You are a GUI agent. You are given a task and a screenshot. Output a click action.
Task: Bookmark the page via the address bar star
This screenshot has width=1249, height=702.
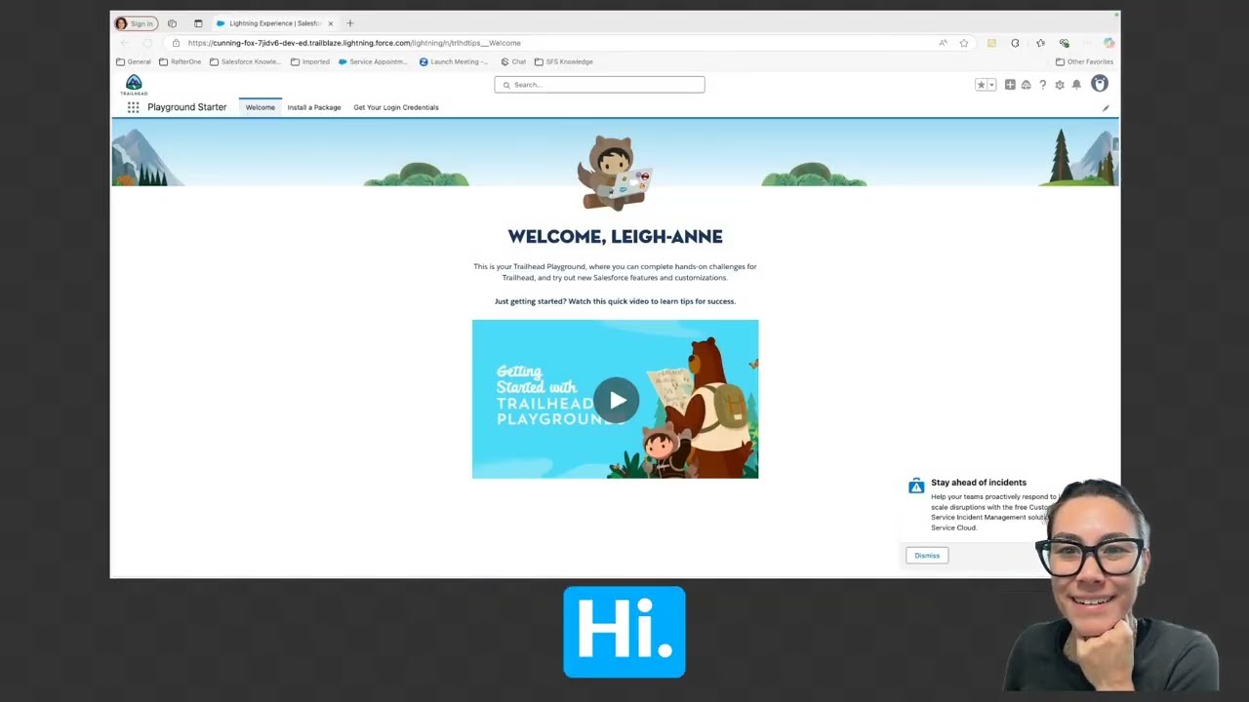963,43
